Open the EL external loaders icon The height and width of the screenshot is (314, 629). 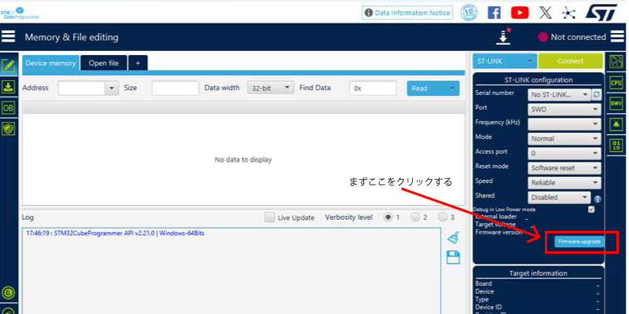click(x=9, y=294)
